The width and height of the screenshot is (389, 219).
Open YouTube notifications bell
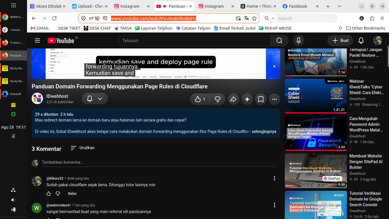(x=361, y=40)
